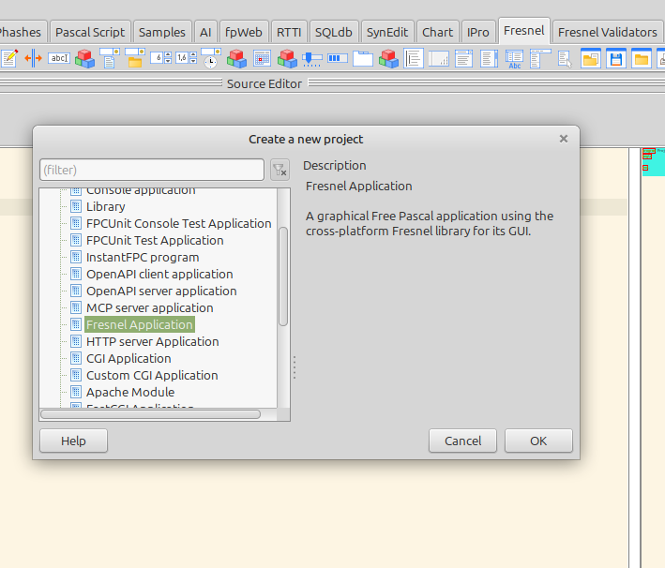Choose HTTP server Application
This screenshot has height=568, width=665.
[x=152, y=342]
